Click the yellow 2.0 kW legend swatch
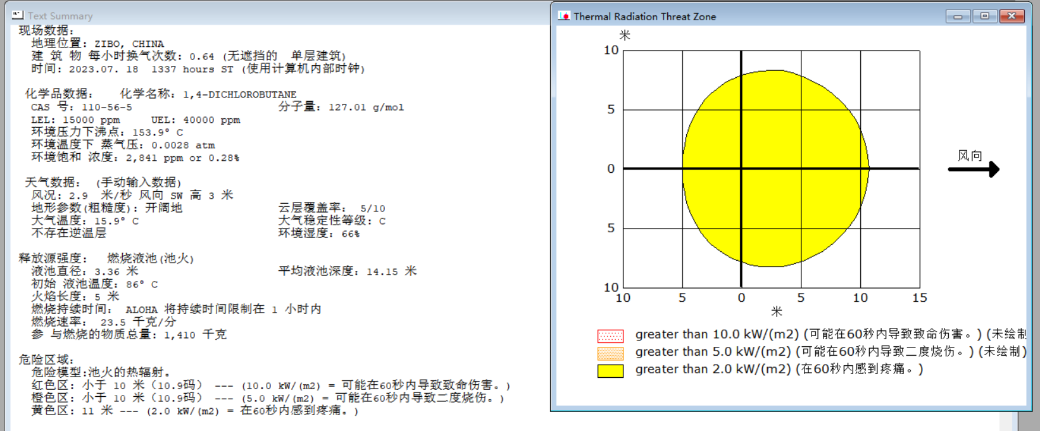The width and height of the screenshot is (1040, 431). pos(610,371)
